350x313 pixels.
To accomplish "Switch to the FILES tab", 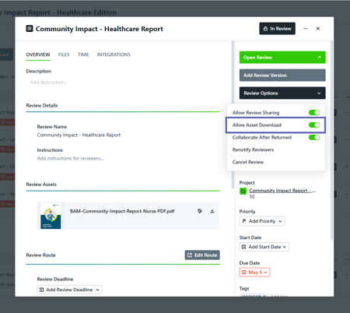I will tap(64, 55).
